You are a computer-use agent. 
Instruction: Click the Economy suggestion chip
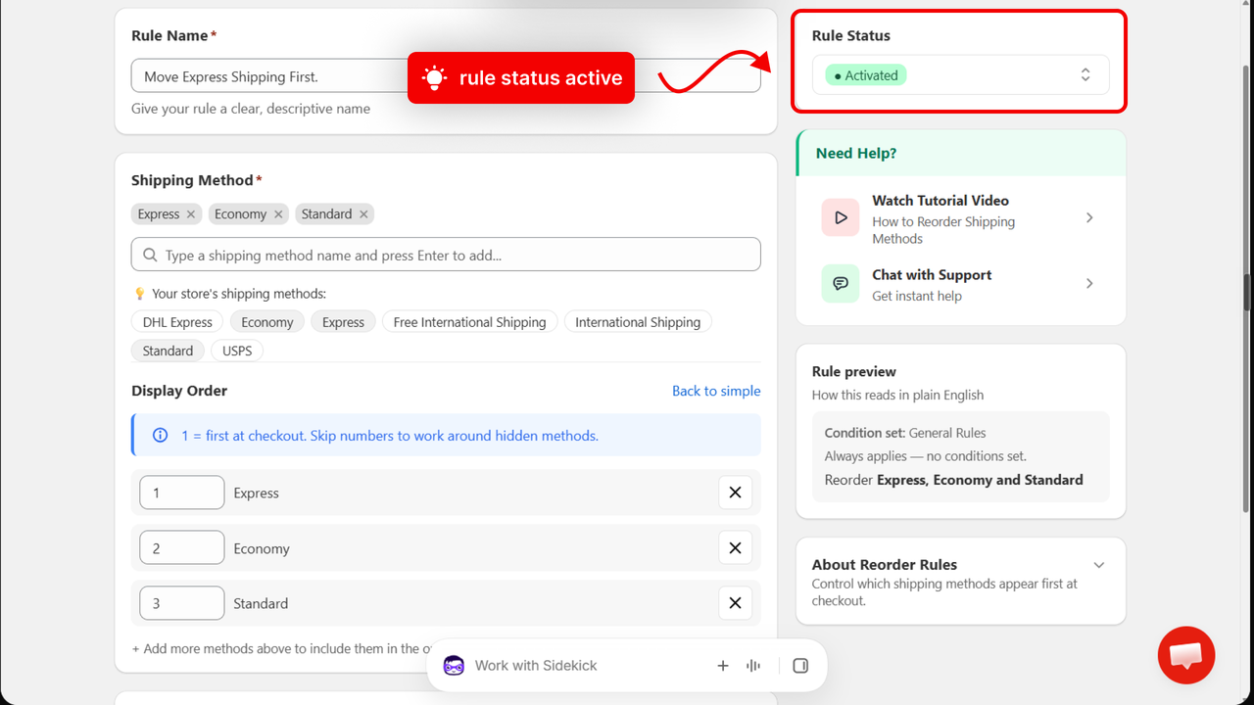click(x=267, y=322)
